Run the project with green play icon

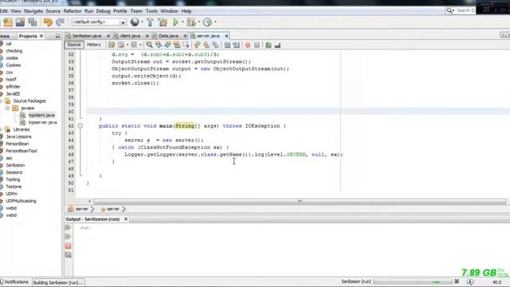pos(175,22)
